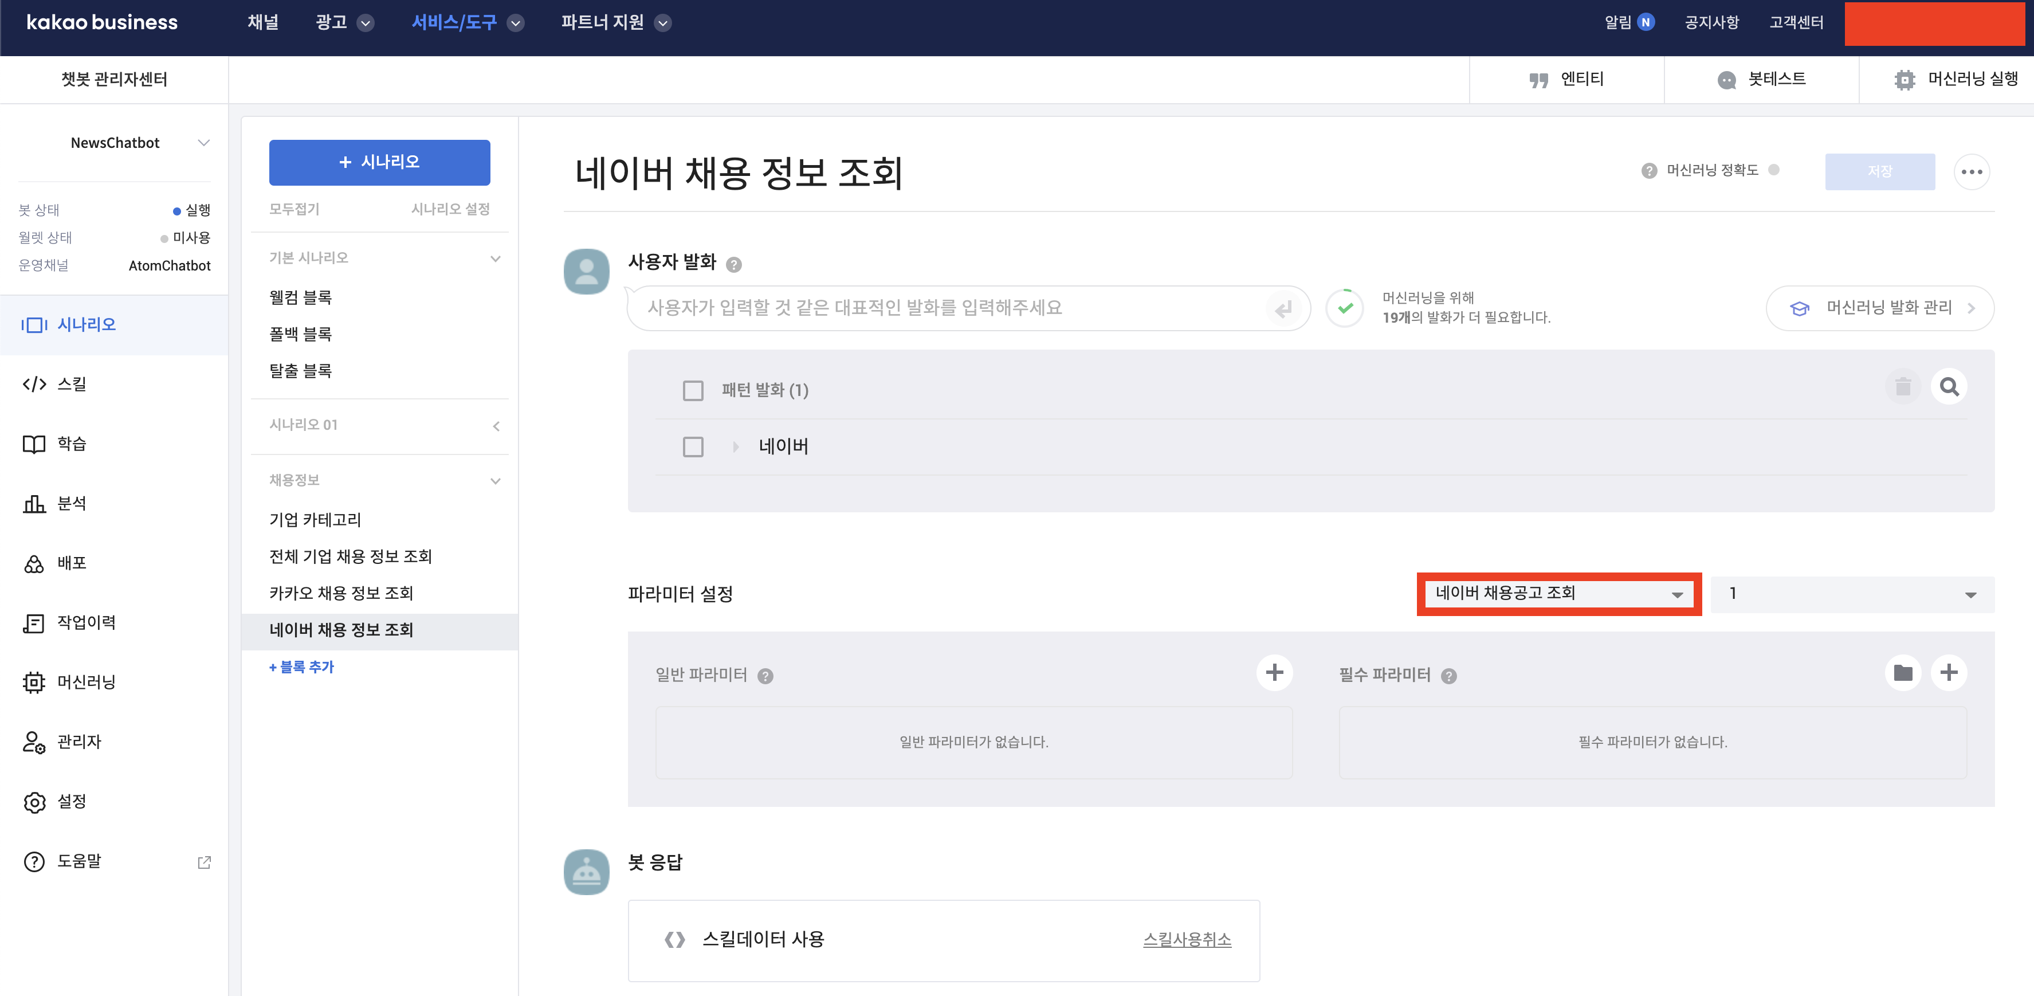Open the three-dots more options menu
Screen dimensions: 2034x996
coord(1972,171)
